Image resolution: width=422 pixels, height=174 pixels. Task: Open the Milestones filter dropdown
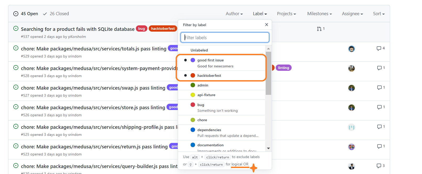pyautogui.click(x=319, y=14)
